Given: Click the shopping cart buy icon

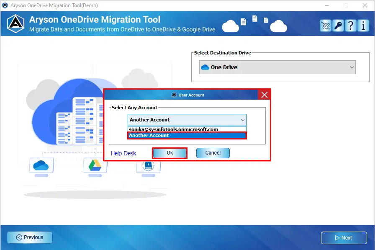Looking at the screenshot, I should coord(326,26).
